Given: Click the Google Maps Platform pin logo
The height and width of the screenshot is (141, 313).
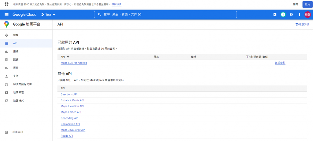Looking at the screenshot, I should tap(7, 24).
